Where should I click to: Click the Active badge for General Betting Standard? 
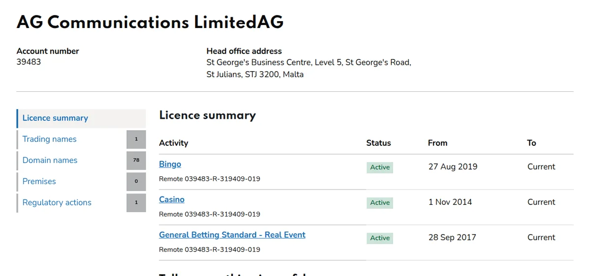coord(380,238)
